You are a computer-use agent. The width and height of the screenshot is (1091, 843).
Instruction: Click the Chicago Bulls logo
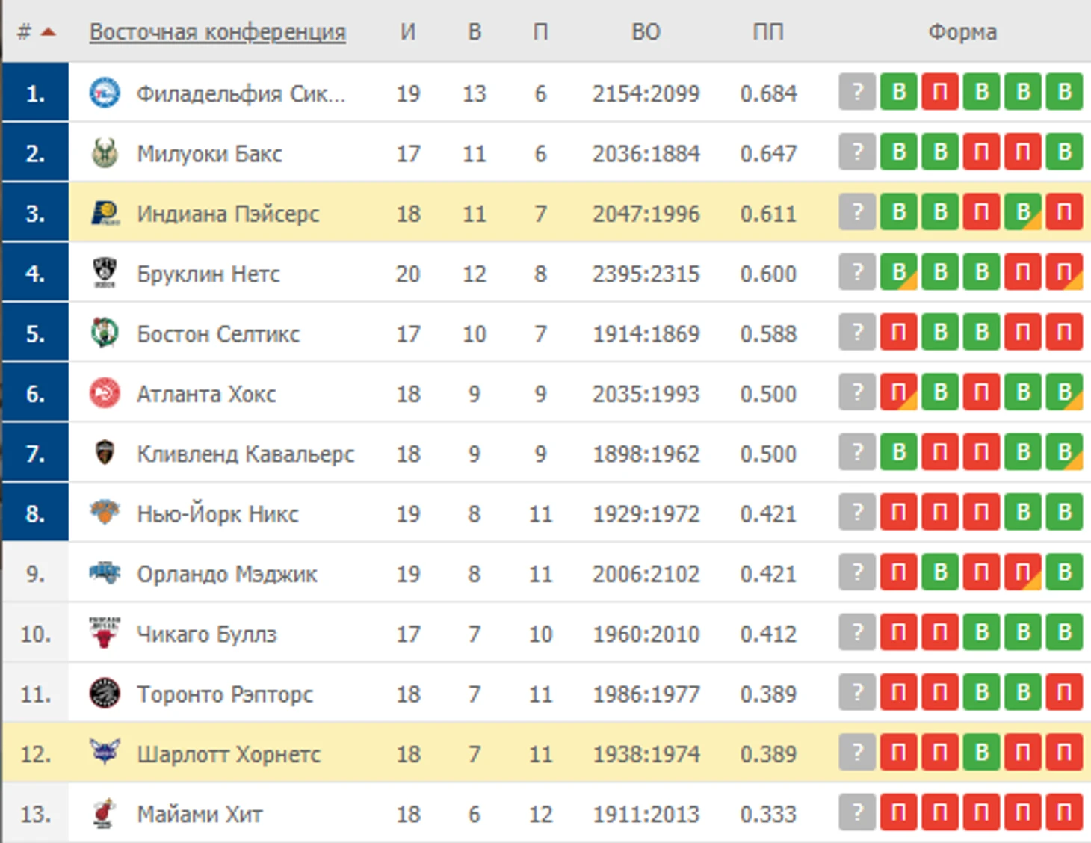coord(105,633)
